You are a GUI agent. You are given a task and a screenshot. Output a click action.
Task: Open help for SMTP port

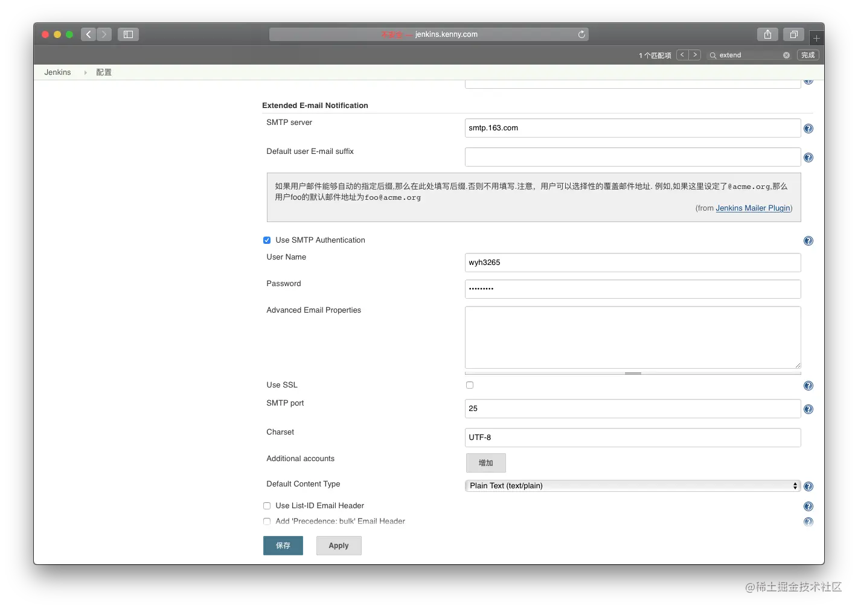[808, 409]
